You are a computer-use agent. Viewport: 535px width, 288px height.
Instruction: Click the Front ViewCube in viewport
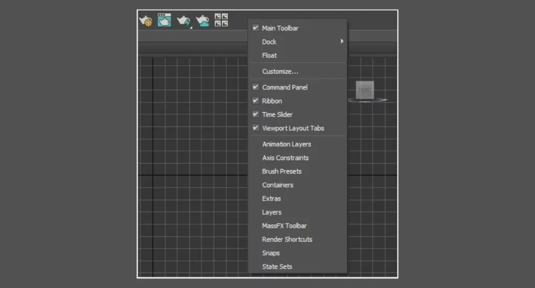point(365,90)
